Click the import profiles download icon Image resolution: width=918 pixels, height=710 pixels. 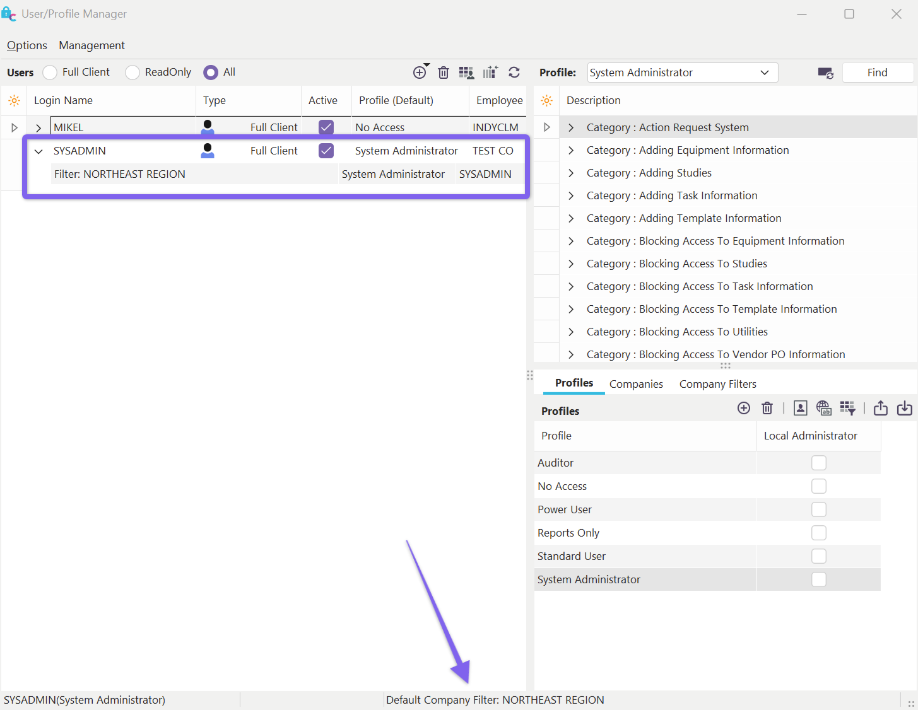coord(905,409)
